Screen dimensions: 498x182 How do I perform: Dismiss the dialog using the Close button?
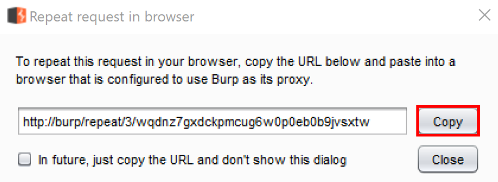tap(448, 160)
